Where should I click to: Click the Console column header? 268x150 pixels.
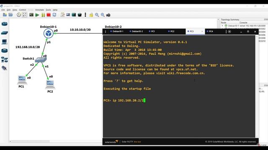[243, 22]
